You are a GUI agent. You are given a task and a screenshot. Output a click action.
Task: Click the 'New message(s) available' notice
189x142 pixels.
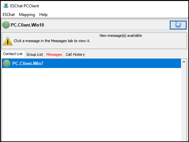[121, 35]
